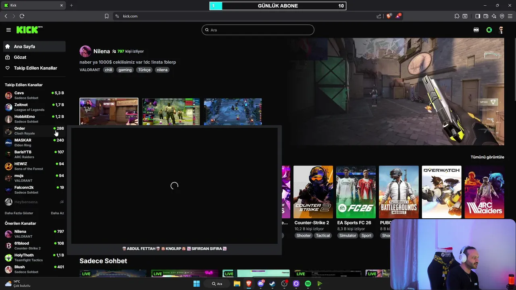Select the second featured stream thumbnail
The image size is (516, 290).
171,112
